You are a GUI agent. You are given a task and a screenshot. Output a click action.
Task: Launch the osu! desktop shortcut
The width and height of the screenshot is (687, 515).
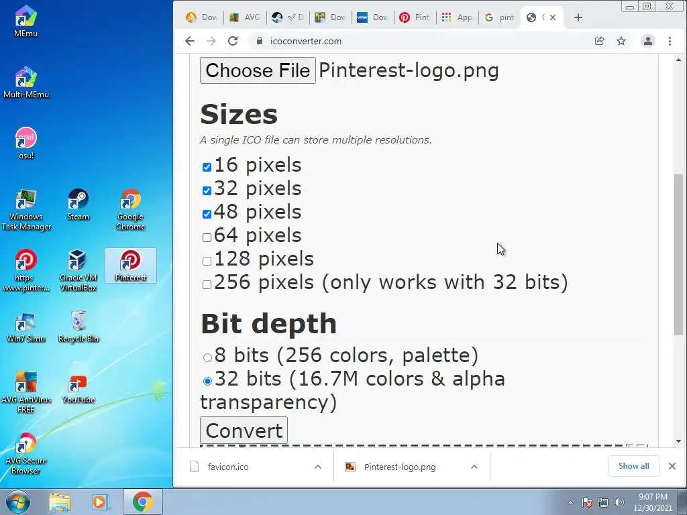[x=26, y=144]
